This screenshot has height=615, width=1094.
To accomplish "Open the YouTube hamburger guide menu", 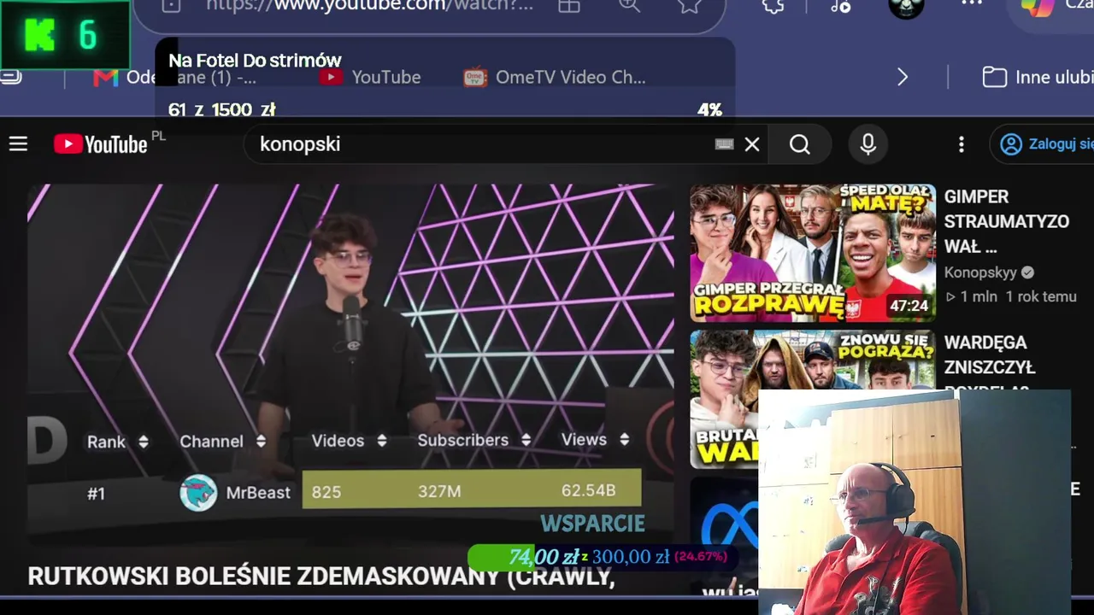I will tap(19, 144).
